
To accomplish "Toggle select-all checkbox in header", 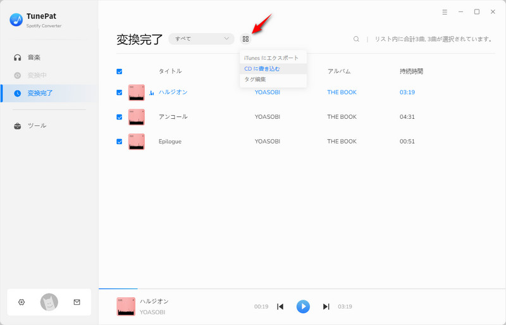I will (x=120, y=71).
